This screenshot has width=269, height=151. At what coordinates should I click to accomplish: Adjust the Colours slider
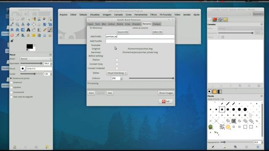[151, 78]
